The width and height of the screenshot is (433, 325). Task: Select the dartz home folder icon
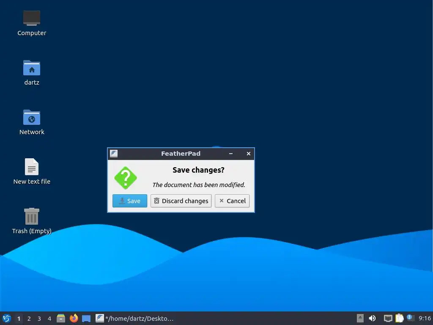coord(32,73)
